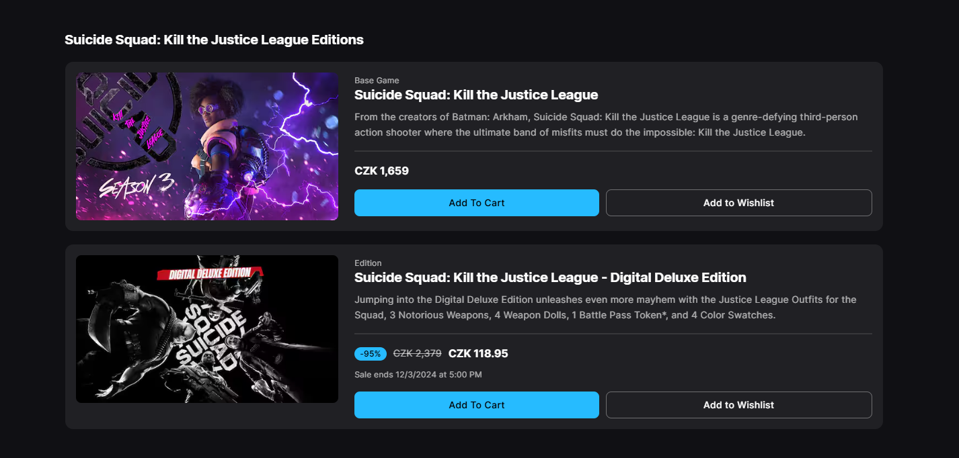Add Digital Deluxe Edition to cart
The width and height of the screenshot is (959, 458).
(476, 405)
